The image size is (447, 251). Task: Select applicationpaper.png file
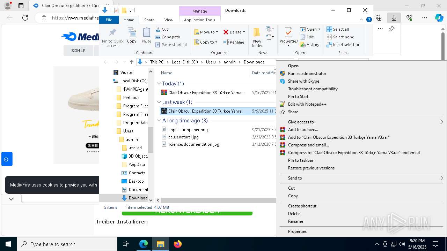pyautogui.click(x=188, y=130)
